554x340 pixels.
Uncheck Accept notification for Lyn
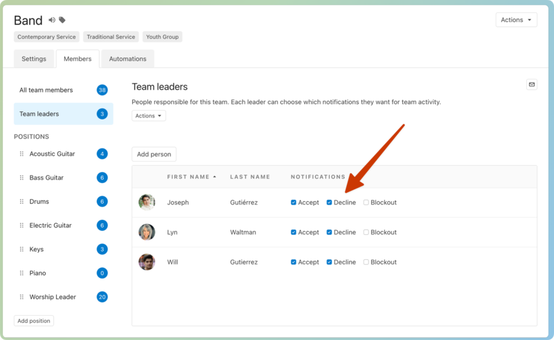coord(293,232)
